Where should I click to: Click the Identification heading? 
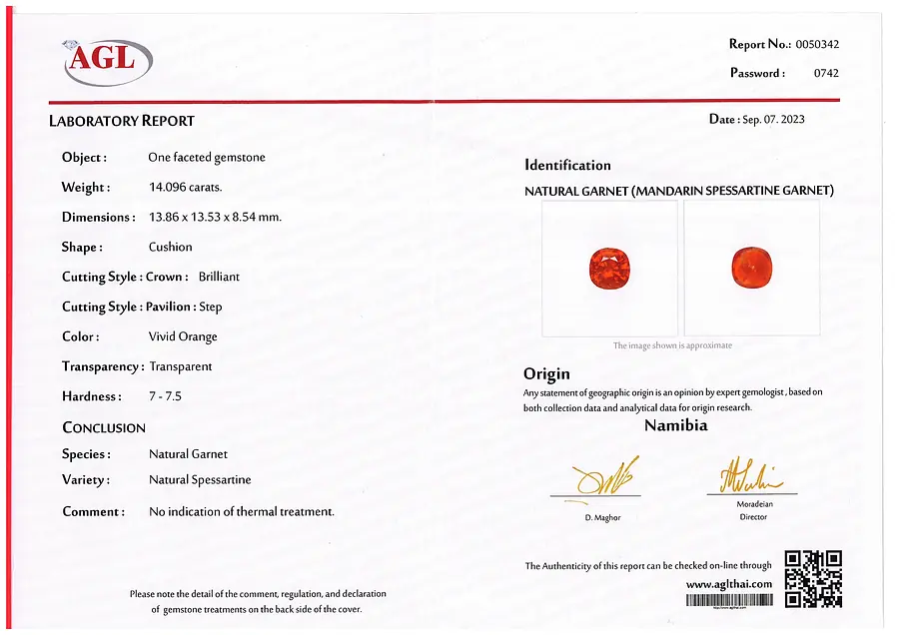tap(567, 165)
